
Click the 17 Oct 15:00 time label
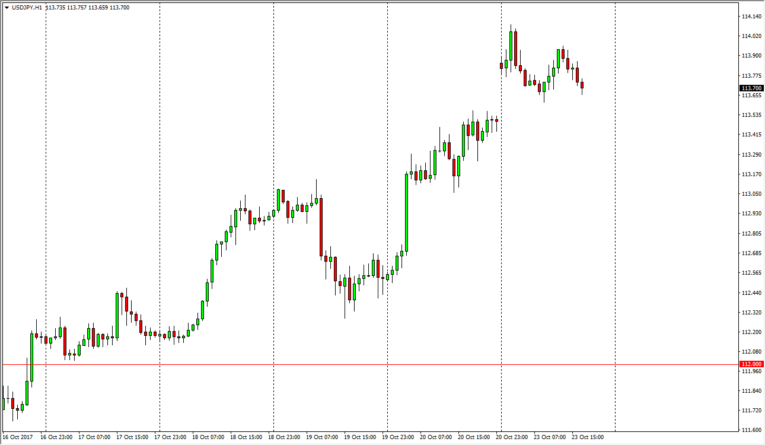click(132, 437)
